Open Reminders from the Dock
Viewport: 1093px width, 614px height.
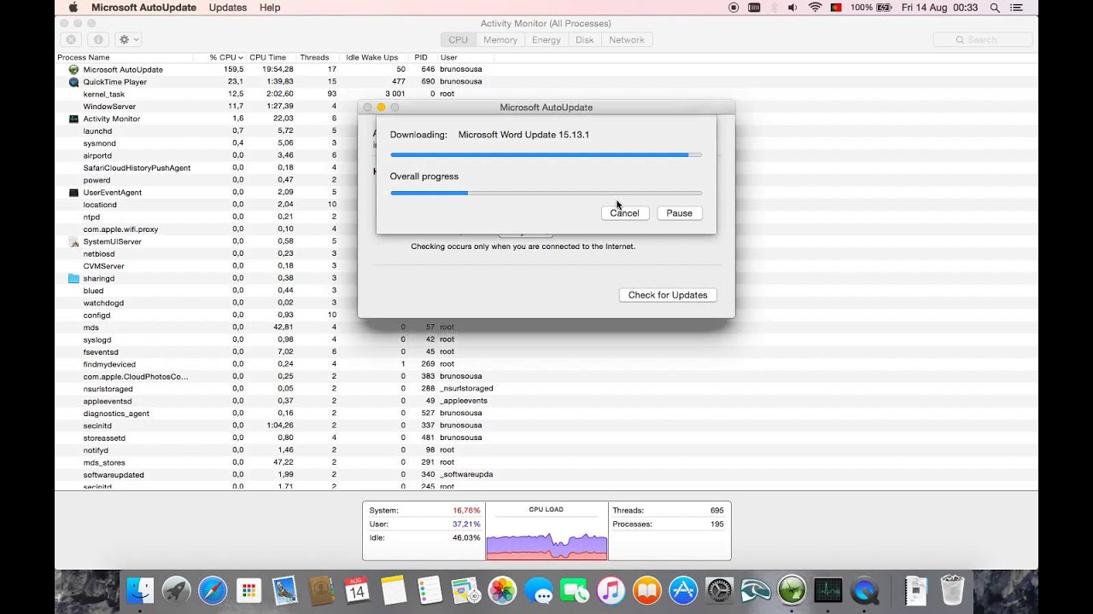(x=430, y=590)
